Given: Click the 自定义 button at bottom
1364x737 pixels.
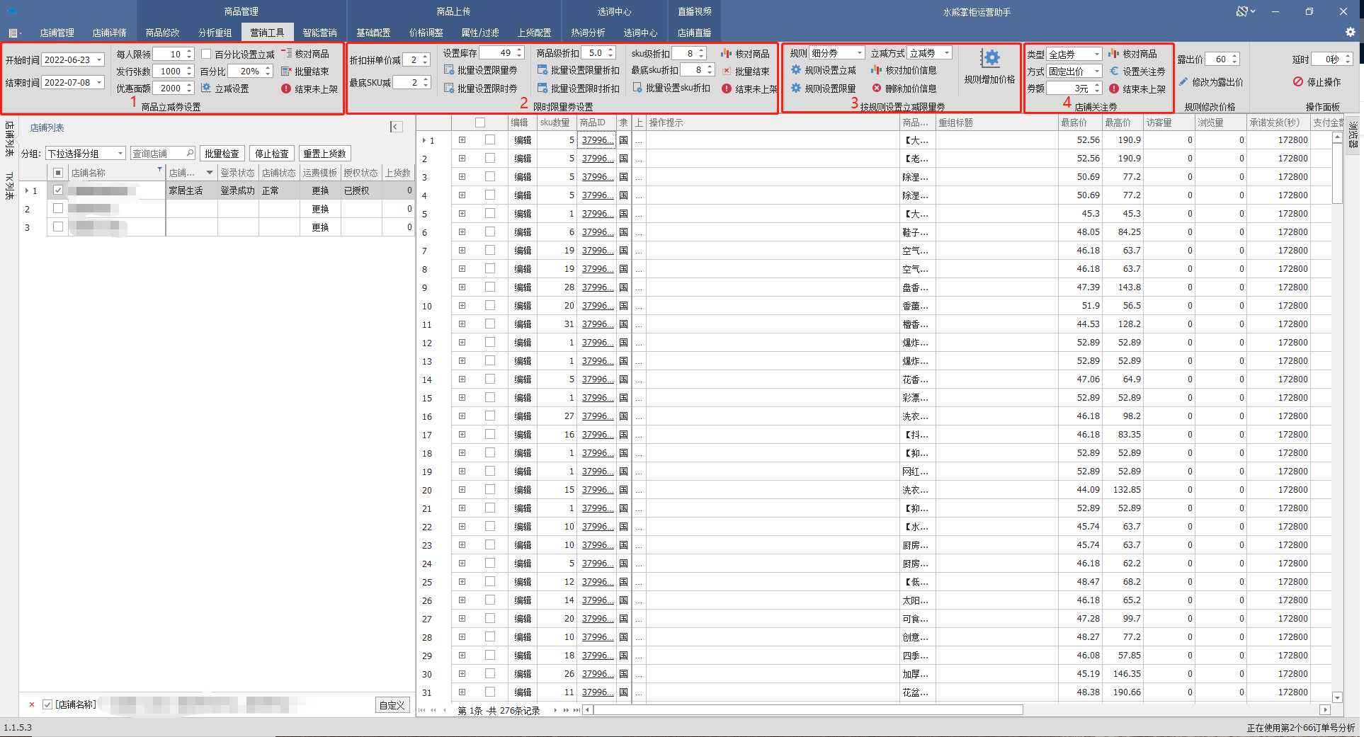Looking at the screenshot, I should (x=392, y=705).
